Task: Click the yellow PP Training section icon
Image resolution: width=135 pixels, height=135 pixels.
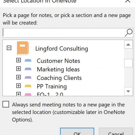Action: [28, 86]
